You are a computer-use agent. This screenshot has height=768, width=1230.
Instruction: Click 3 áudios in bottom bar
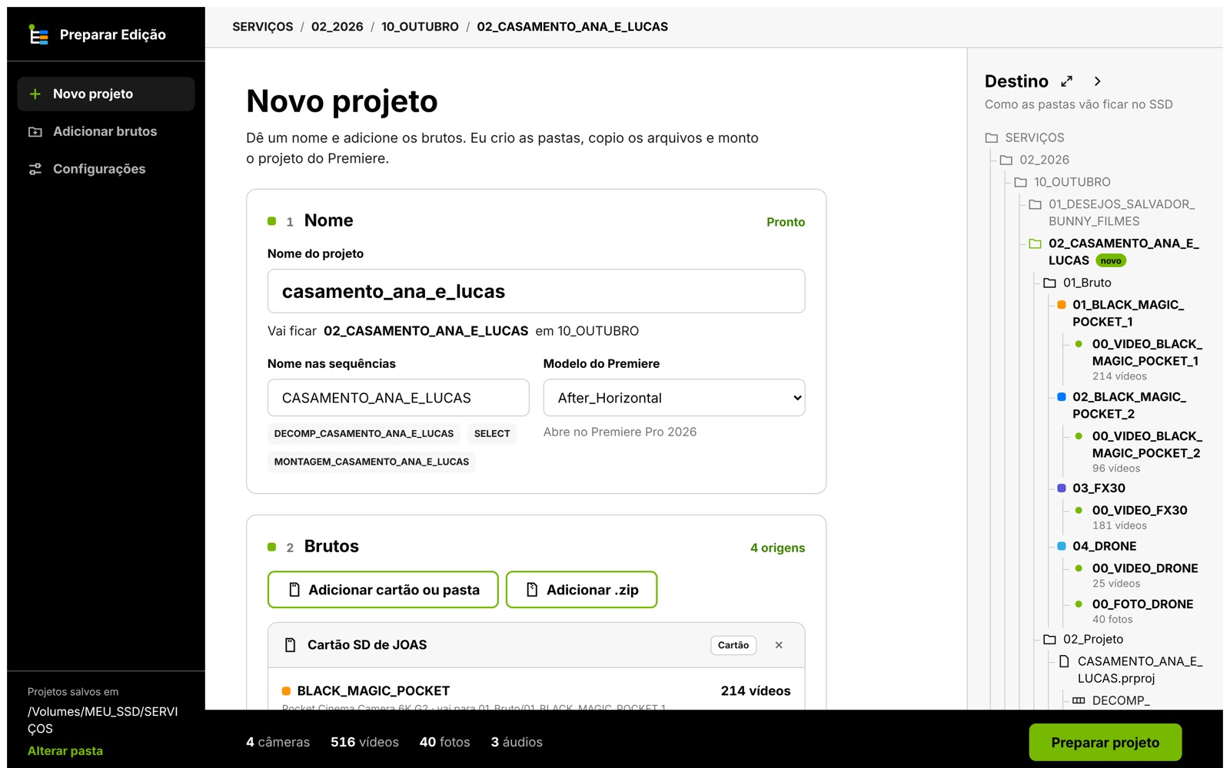tap(517, 743)
